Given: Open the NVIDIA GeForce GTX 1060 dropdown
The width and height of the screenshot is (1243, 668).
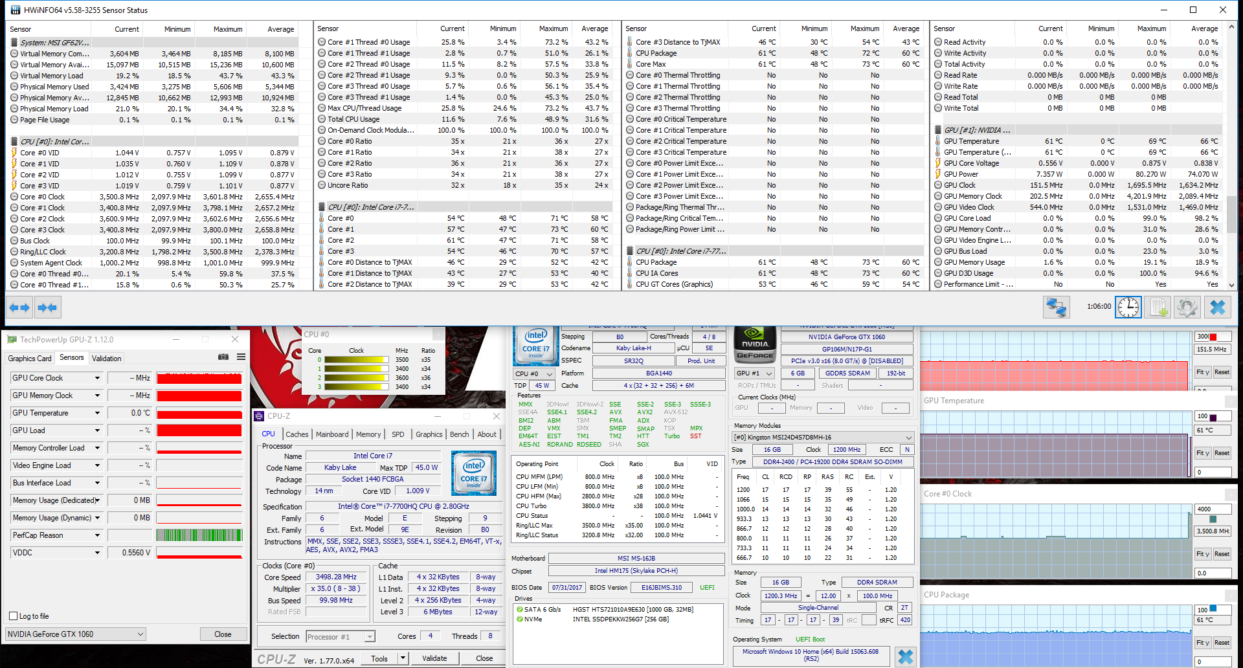Looking at the screenshot, I should point(75,634).
